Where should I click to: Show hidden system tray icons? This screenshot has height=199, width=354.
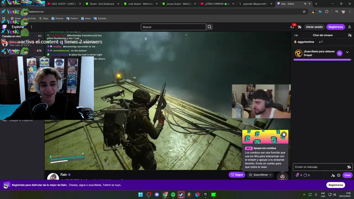pyautogui.click(x=304, y=195)
